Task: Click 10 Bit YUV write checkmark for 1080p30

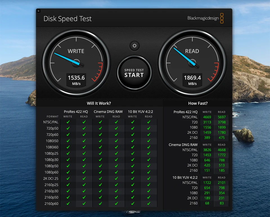Action: 132,160
